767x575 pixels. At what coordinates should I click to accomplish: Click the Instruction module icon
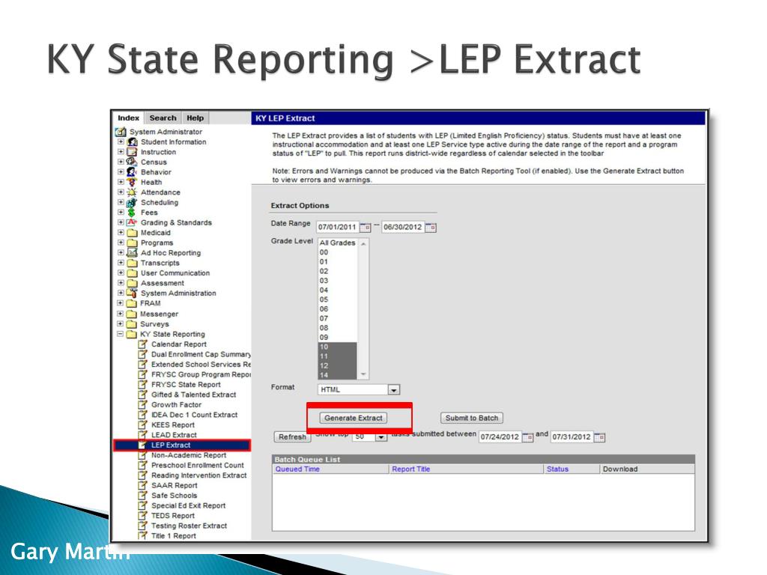point(132,152)
